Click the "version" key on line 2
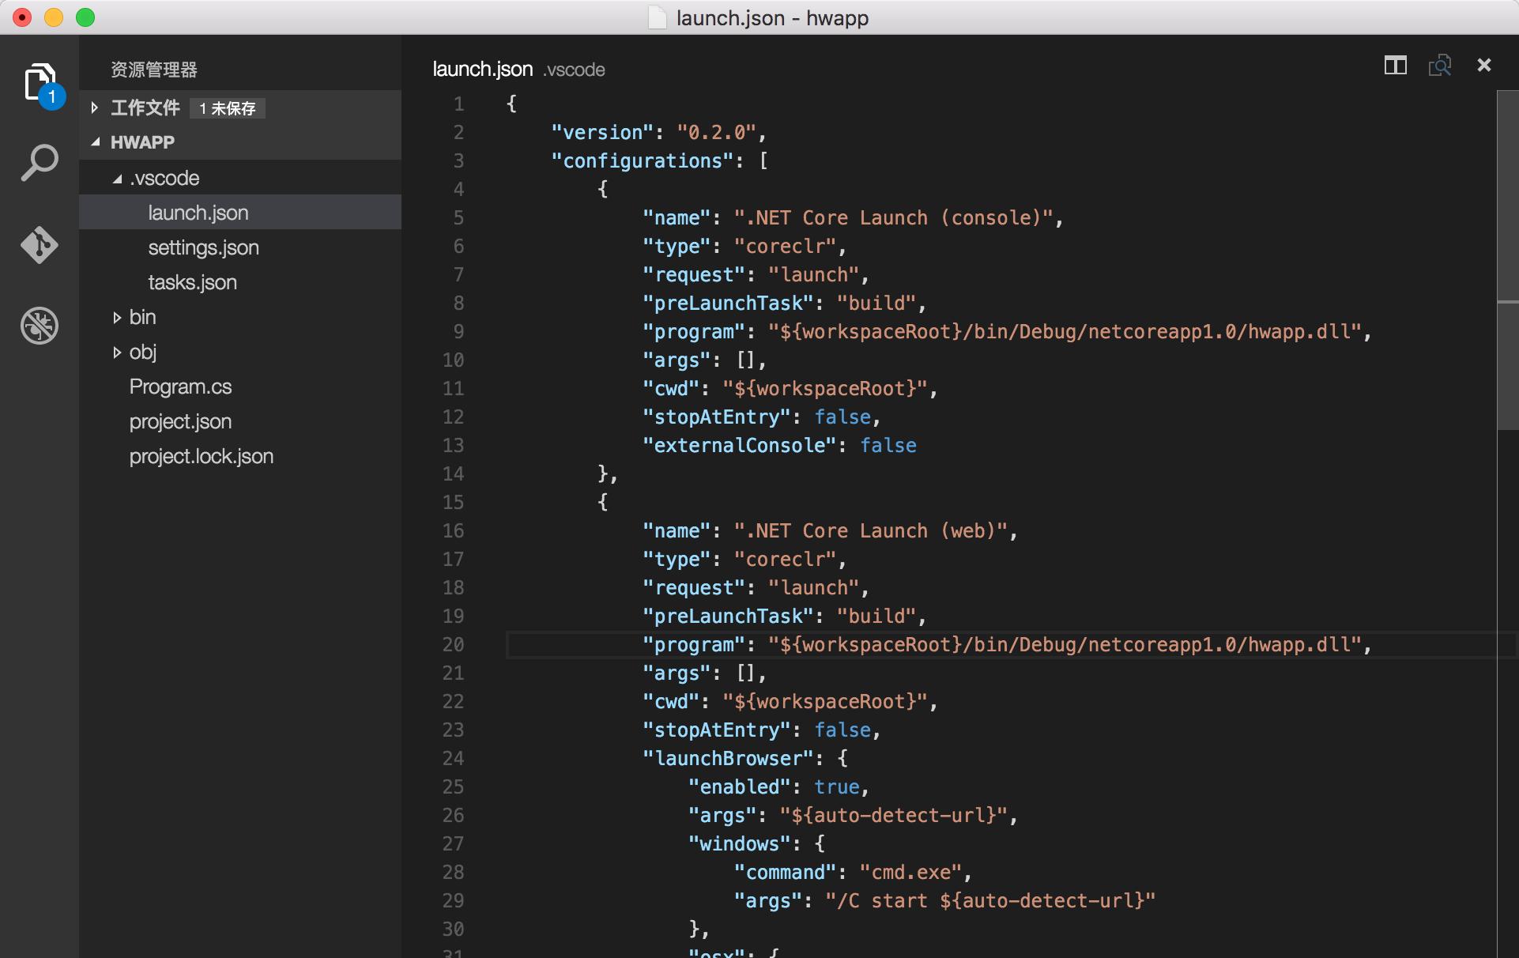Screen dimensions: 1519x958 603,132
